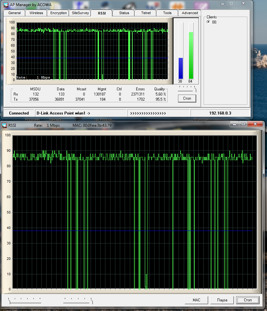Open the SiteSurvey tab
This screenshot has height=311, width=267.
point(80,13)
